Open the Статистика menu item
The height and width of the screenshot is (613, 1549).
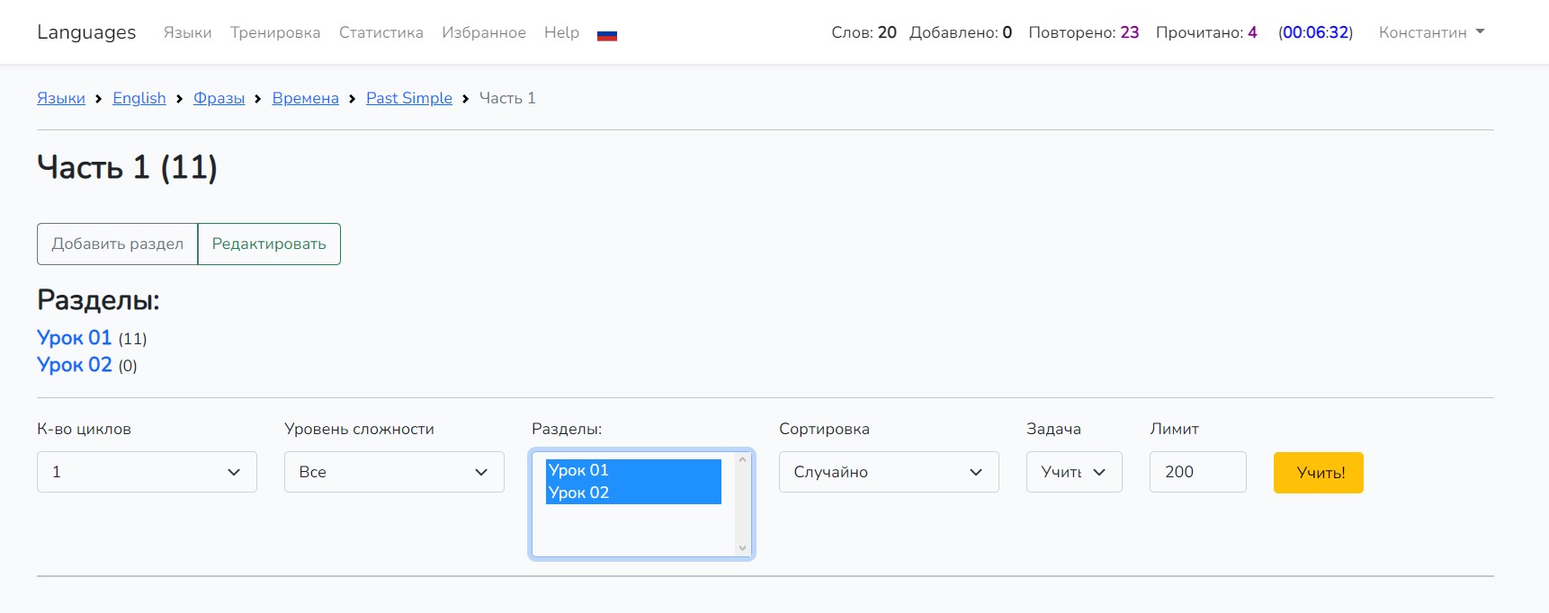point(381,32)
